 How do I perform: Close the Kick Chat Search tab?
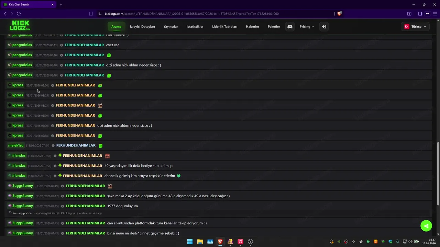point(53,4)
